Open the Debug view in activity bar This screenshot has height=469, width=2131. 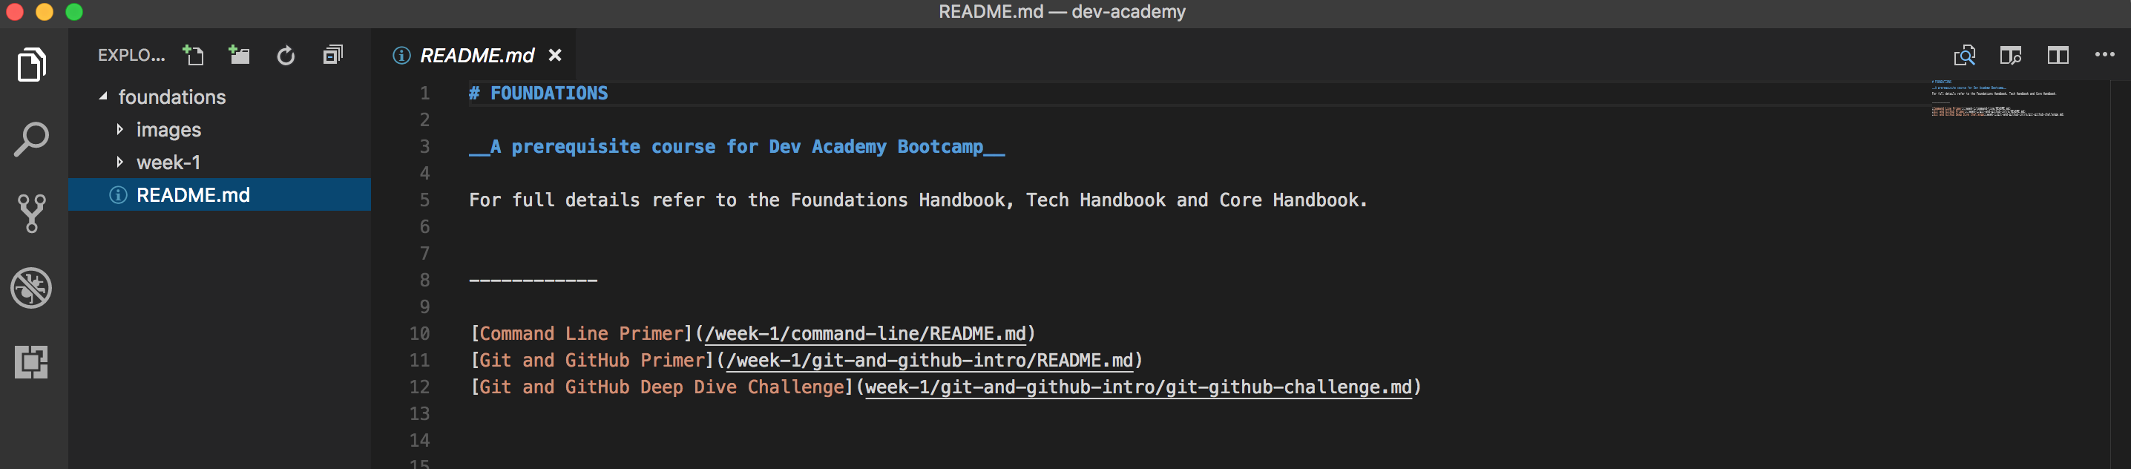(x=32, y=288)
